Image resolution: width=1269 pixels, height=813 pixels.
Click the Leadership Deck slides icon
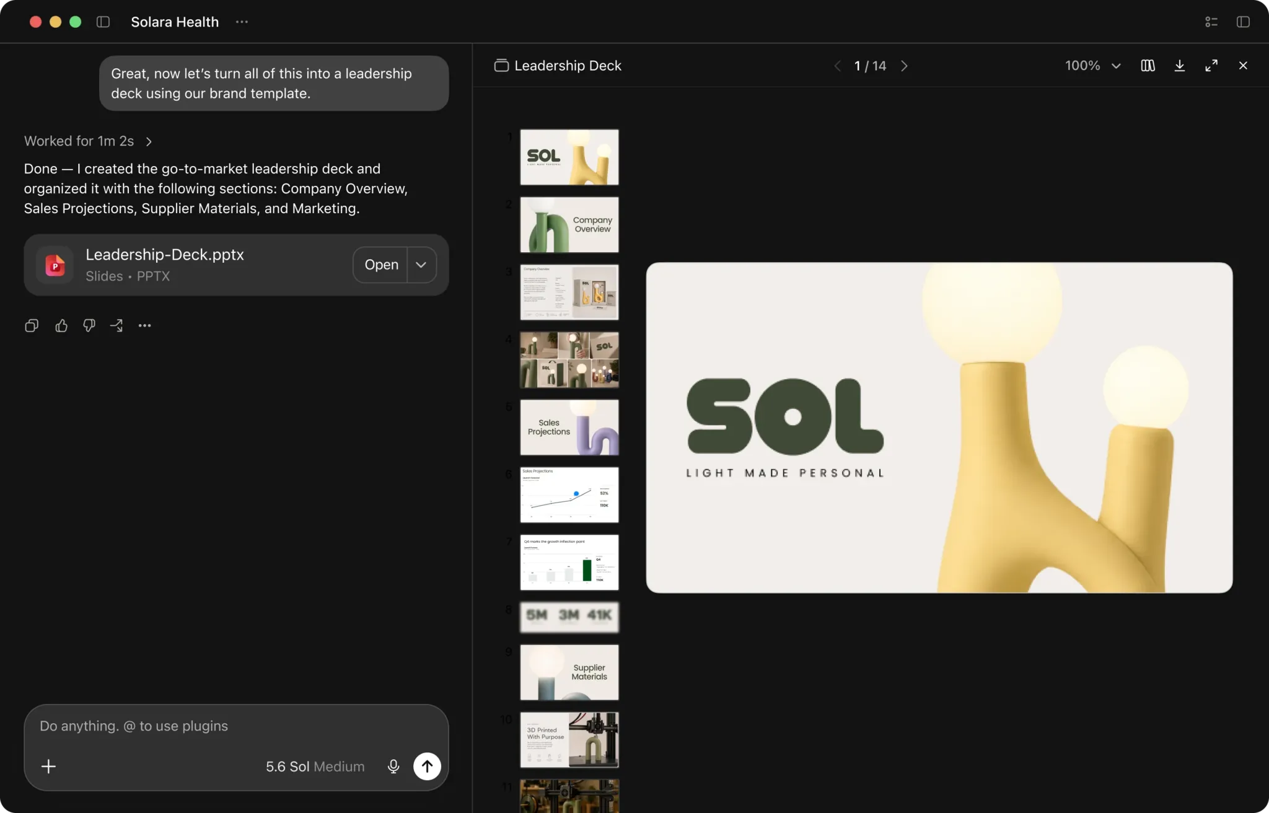pos(501,66)
